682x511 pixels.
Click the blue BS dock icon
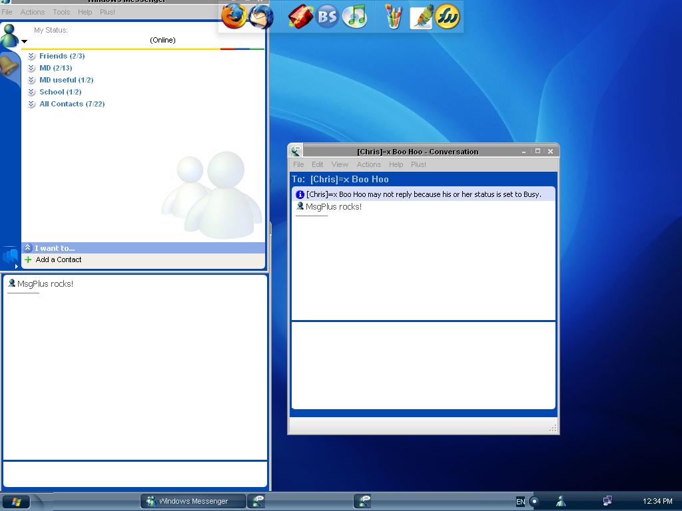click(327, 16)
